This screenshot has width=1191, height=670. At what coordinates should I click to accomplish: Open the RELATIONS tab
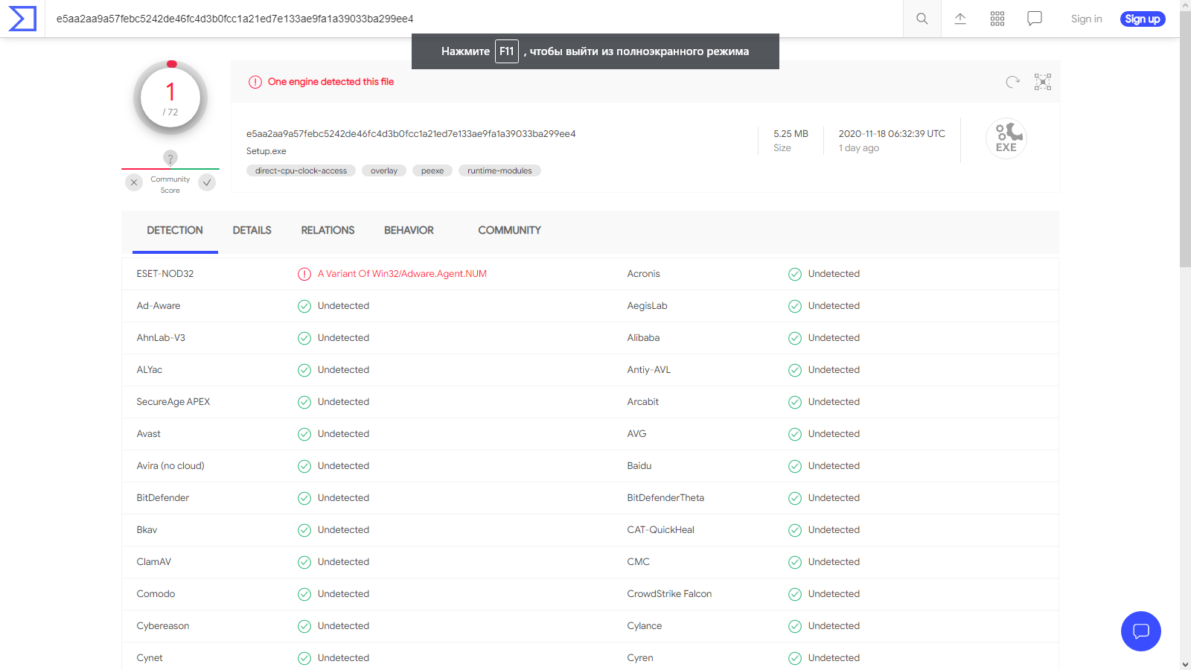click(328, 231)
